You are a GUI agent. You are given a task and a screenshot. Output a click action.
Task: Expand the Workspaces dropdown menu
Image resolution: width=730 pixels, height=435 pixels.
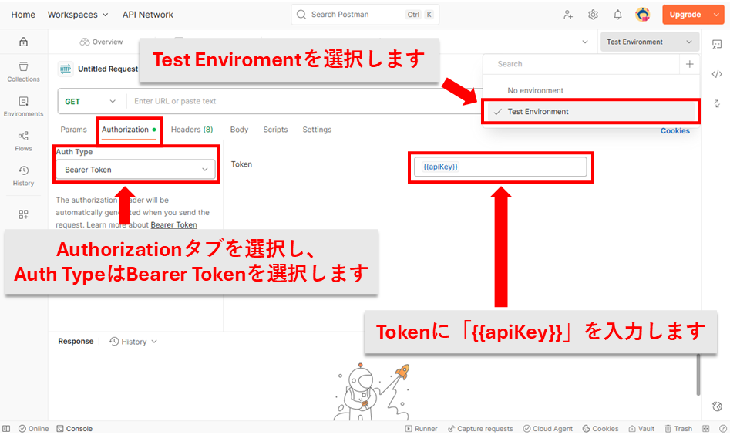point(78,15)
